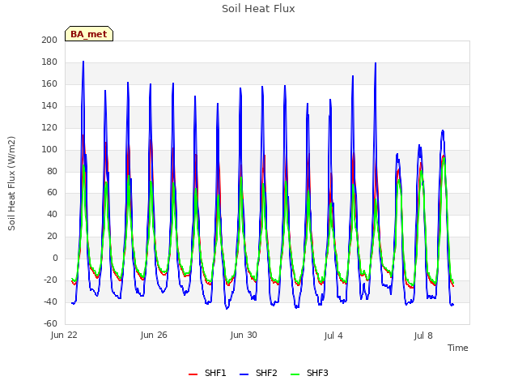Click the Jul 8 x-axis tick label
518x389 pixels.
(423, 336)
